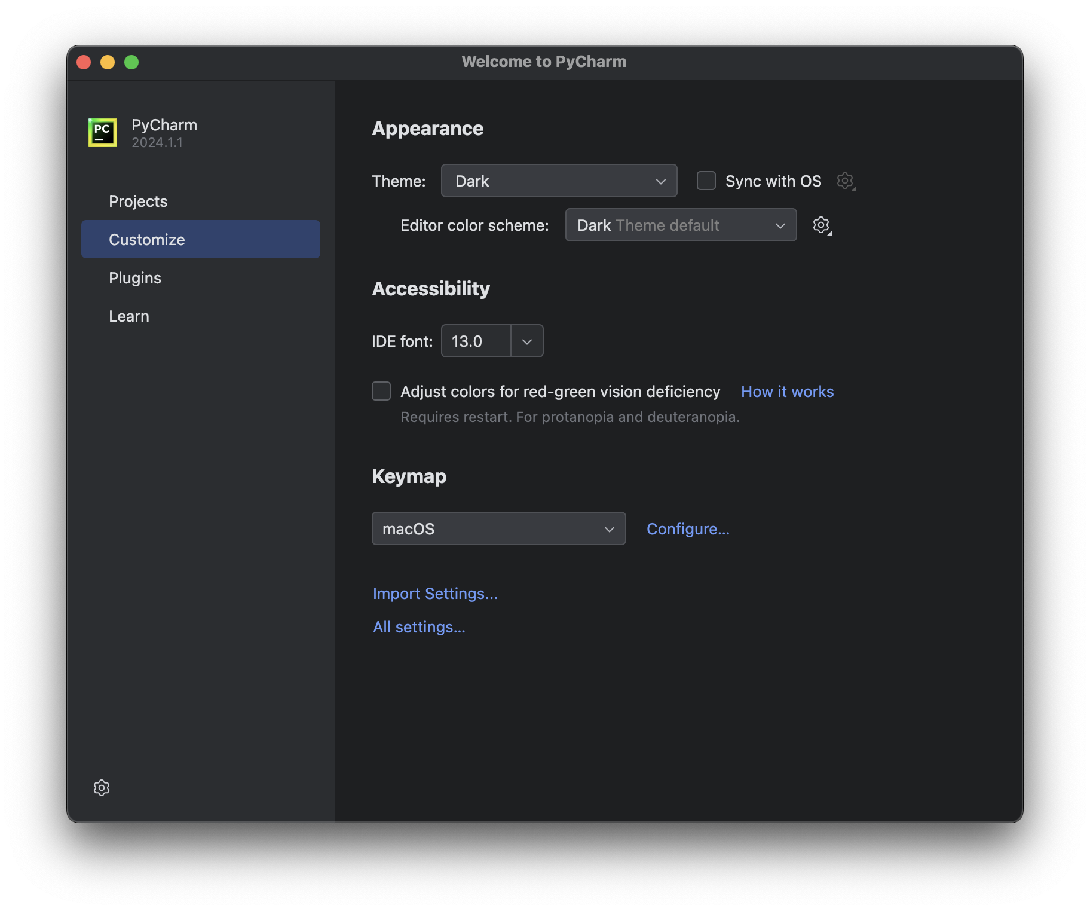Open Import Settings... link

click(435, 594)
